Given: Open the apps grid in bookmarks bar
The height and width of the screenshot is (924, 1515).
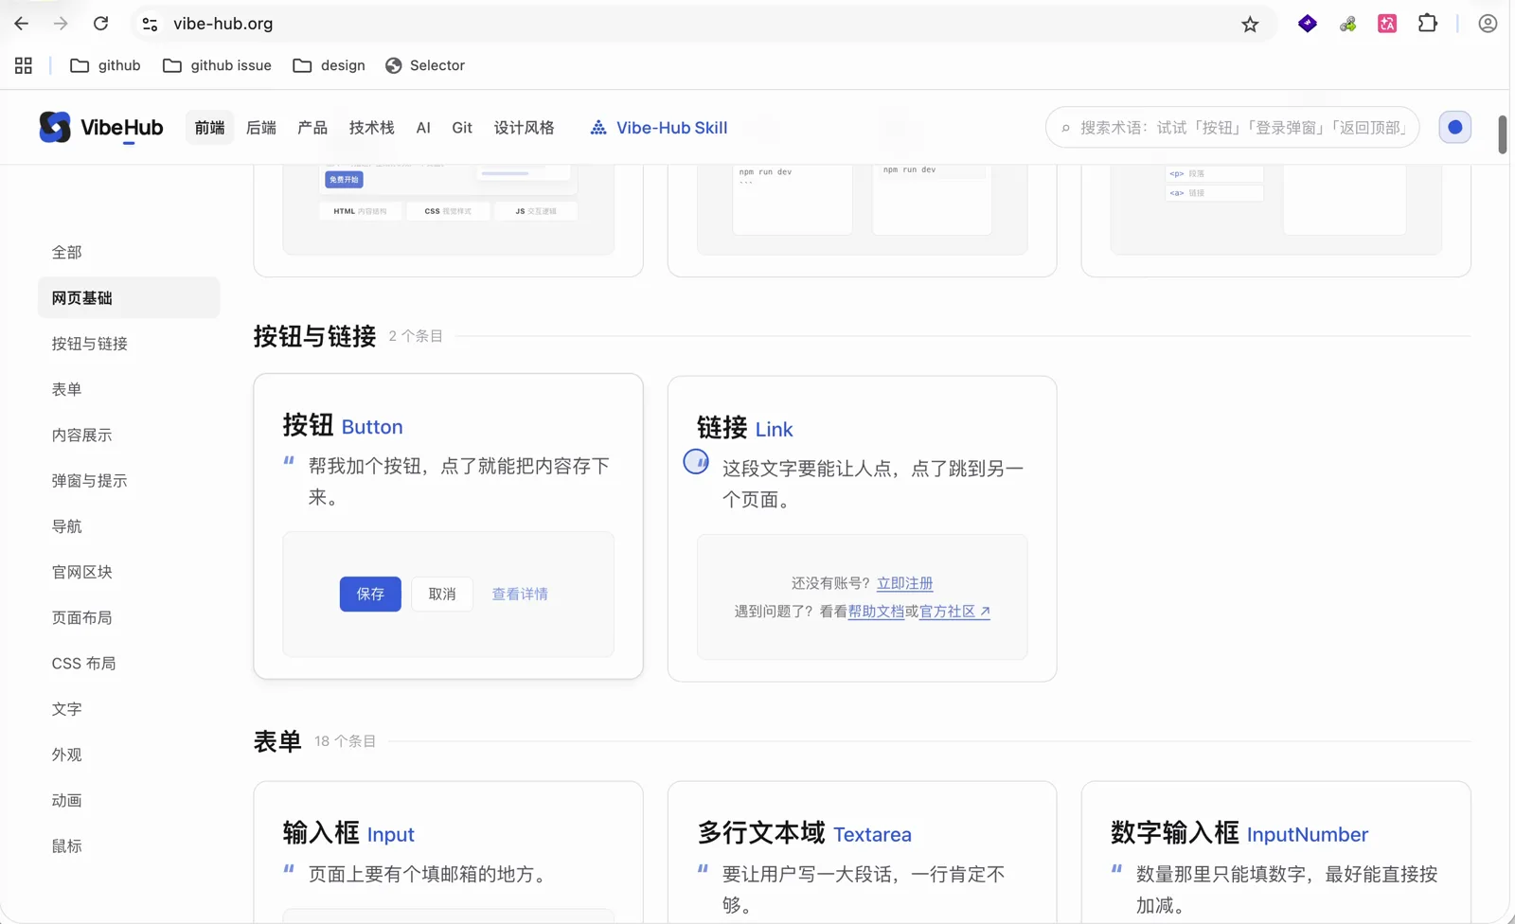Looking at the screenshot, I should point(24,65).
